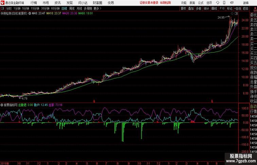
Task: Open the 公式 menu
Action: [201, 3]
